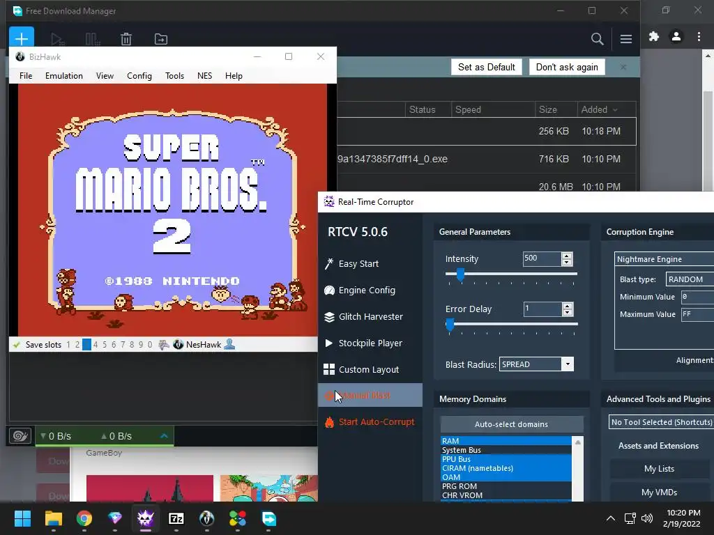Click the Stockpile Player play icon
Viewport: 714px width, 535px height.
[329, 343]
